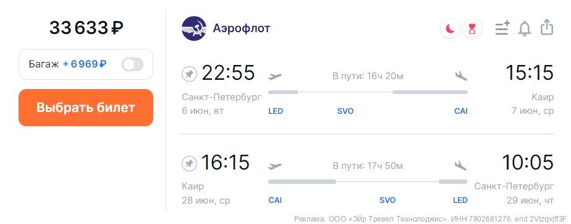Image resolution: width=571 pixels, height=224 pixels.
Task: Toggle the Багаж baggage switch
Action: pyautogui.click(x=132, y=64)
